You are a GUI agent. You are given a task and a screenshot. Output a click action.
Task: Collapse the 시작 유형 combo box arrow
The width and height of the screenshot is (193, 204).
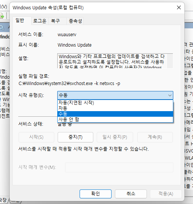pyautogui.click(x=170, y=95)
